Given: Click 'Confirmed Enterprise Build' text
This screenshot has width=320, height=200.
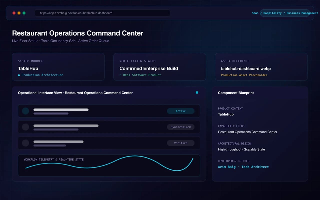Looking at the screenshot, I should pyautogui.click(x=149, y=68).
